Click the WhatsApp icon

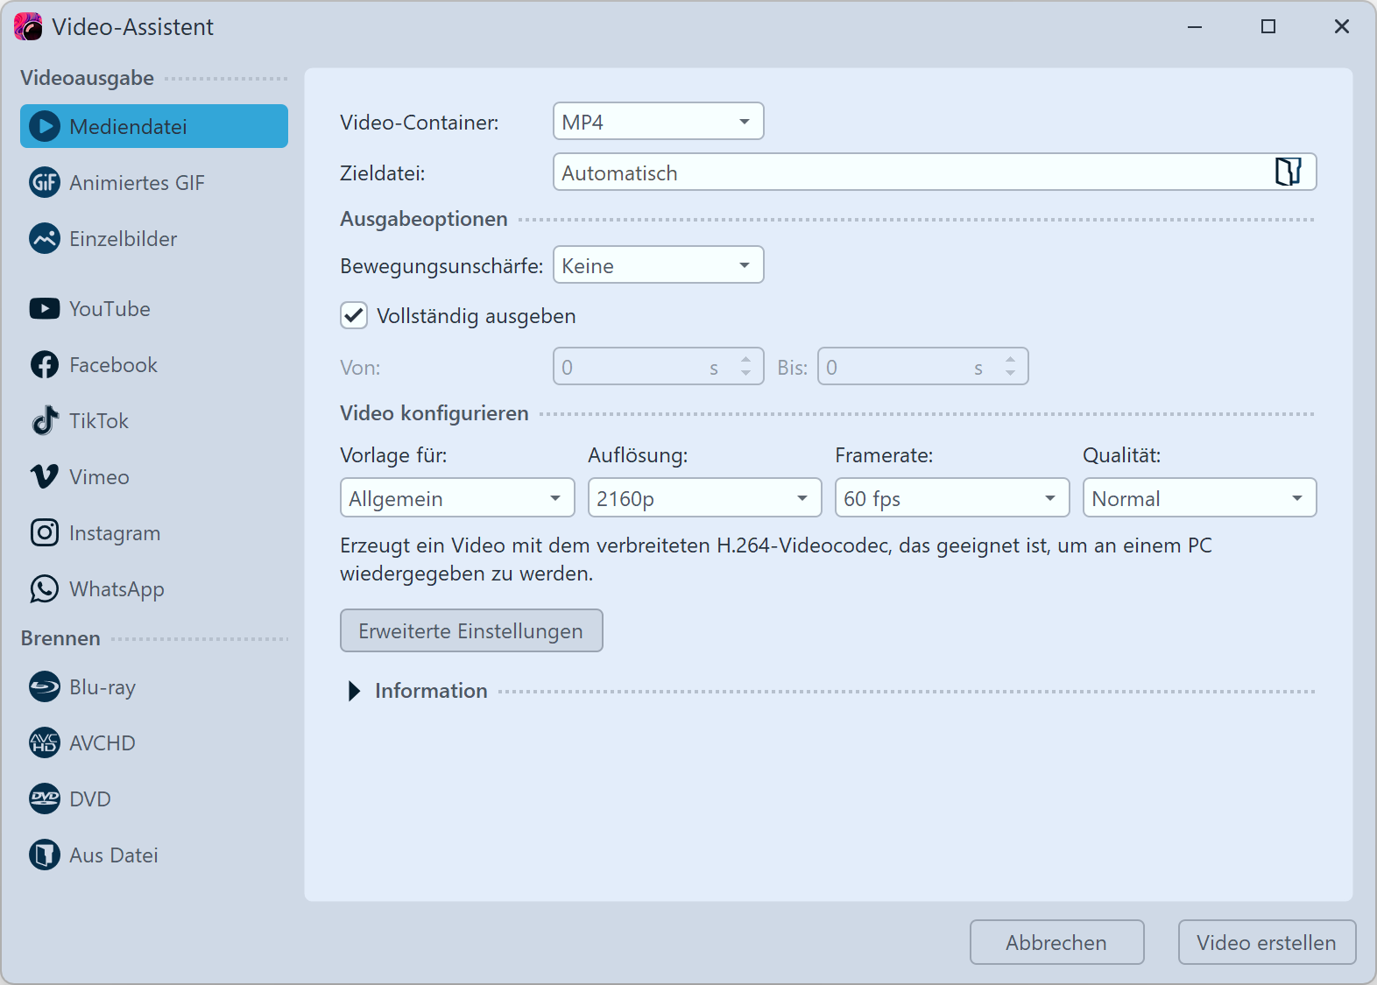click(x=45, y=589)
